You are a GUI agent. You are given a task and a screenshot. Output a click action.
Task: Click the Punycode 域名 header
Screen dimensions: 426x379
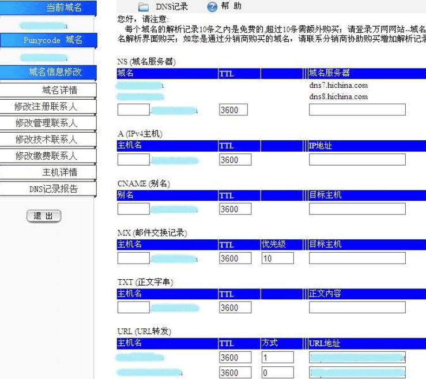tap(49, 40)
